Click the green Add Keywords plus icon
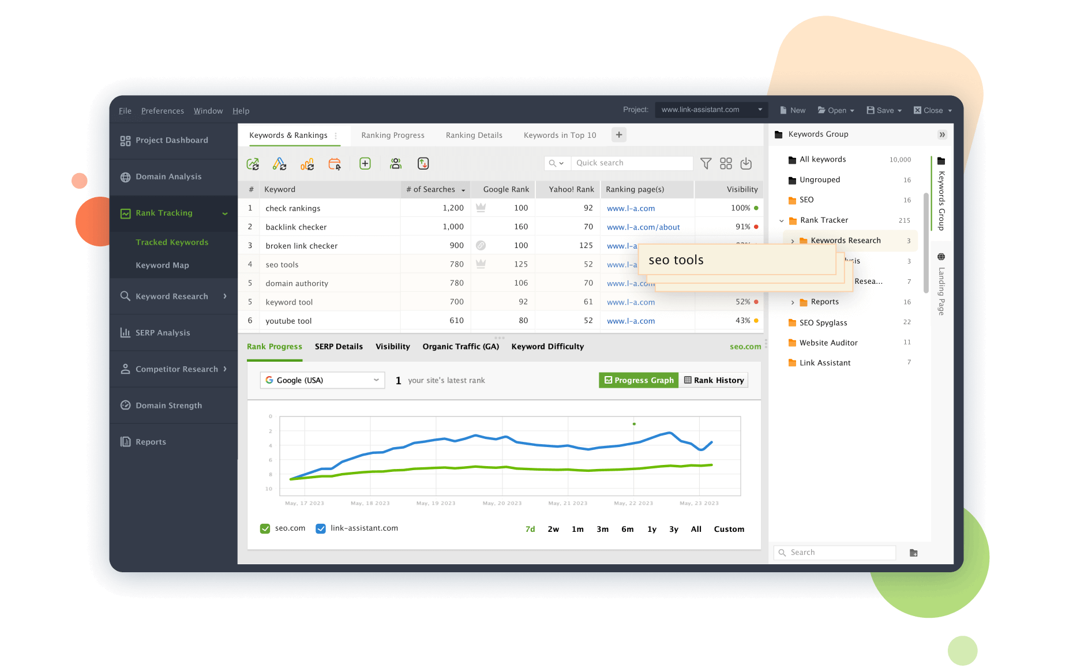1073x668 pixels. click(x=365, y=164)
